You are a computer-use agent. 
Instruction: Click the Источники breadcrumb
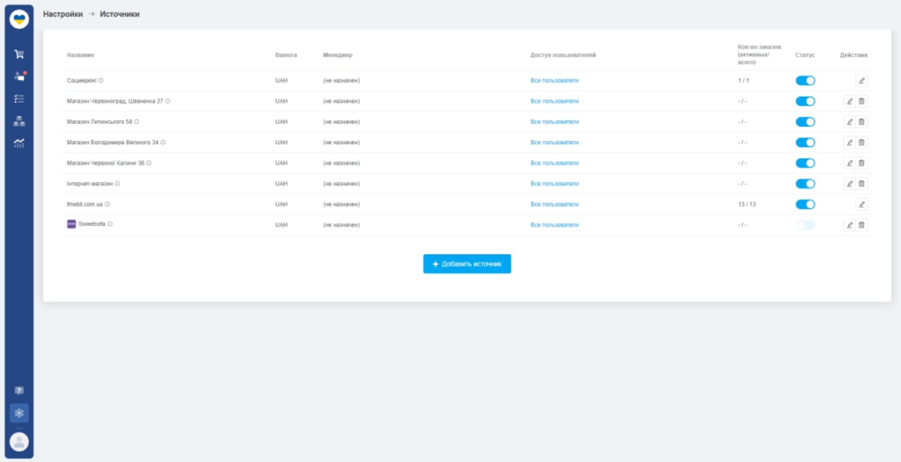coord(120,14)
